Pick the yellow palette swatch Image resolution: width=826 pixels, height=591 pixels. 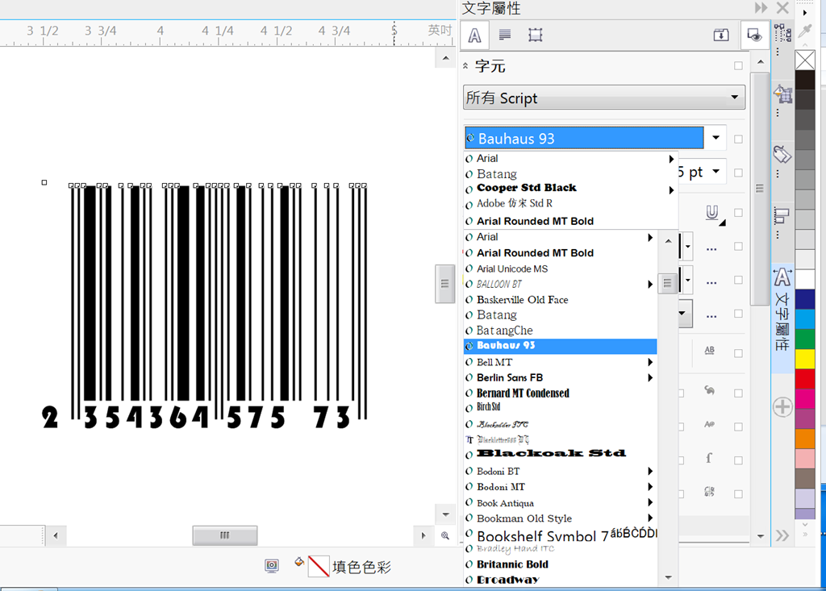click(x=805, y=360)
